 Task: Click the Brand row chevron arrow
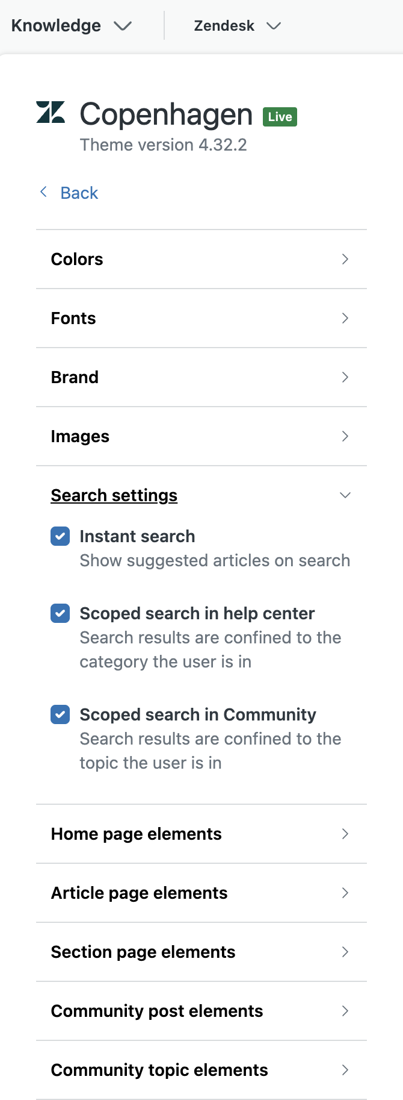tap(345, 377)
